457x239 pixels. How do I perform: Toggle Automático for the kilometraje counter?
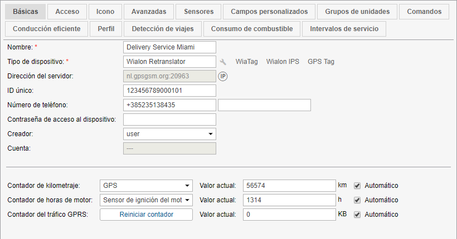[x=357, y=186]
